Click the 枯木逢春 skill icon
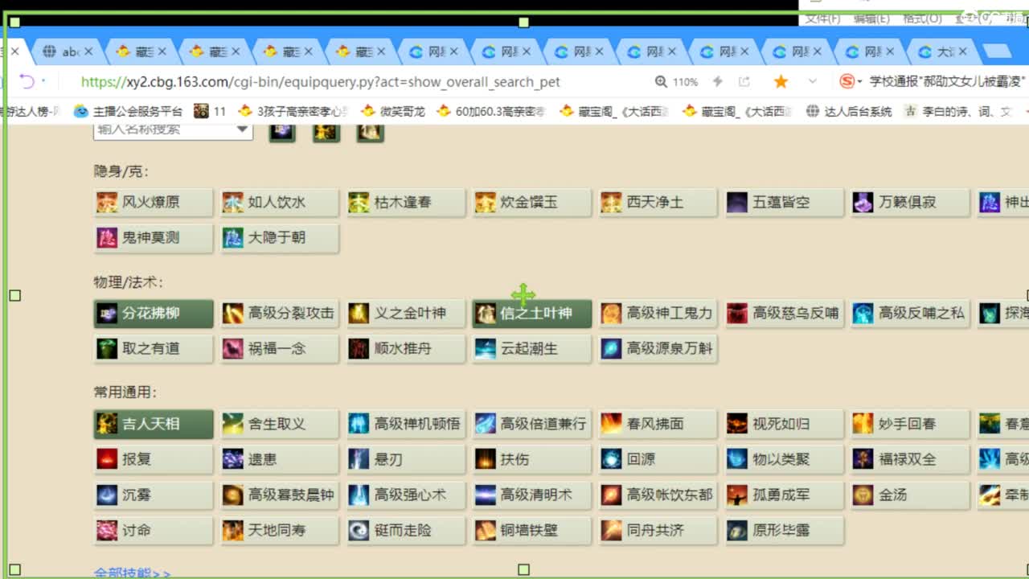Screen dimensions: 1029x579 tap(359, 203)
